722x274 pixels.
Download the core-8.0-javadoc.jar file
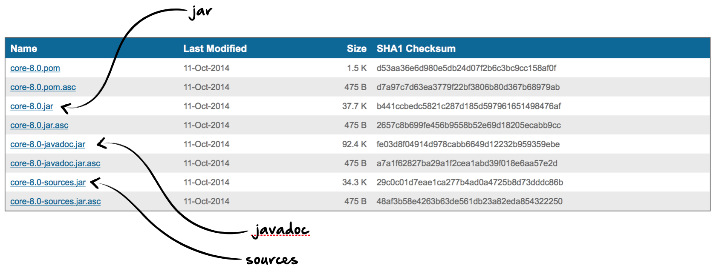(x=48, y=144)
